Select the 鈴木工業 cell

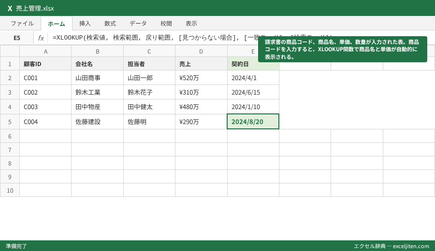point(97,92)
